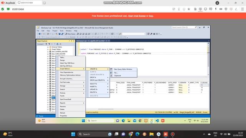The width and height of the screenshot is (246, 138).
Task: Expand the External Tables folder node
Action: tap(48, 47)
